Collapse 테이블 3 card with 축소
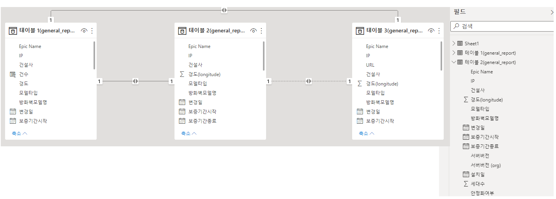Image resolution: width=556 pixels, height=199 pixels. 366,133
